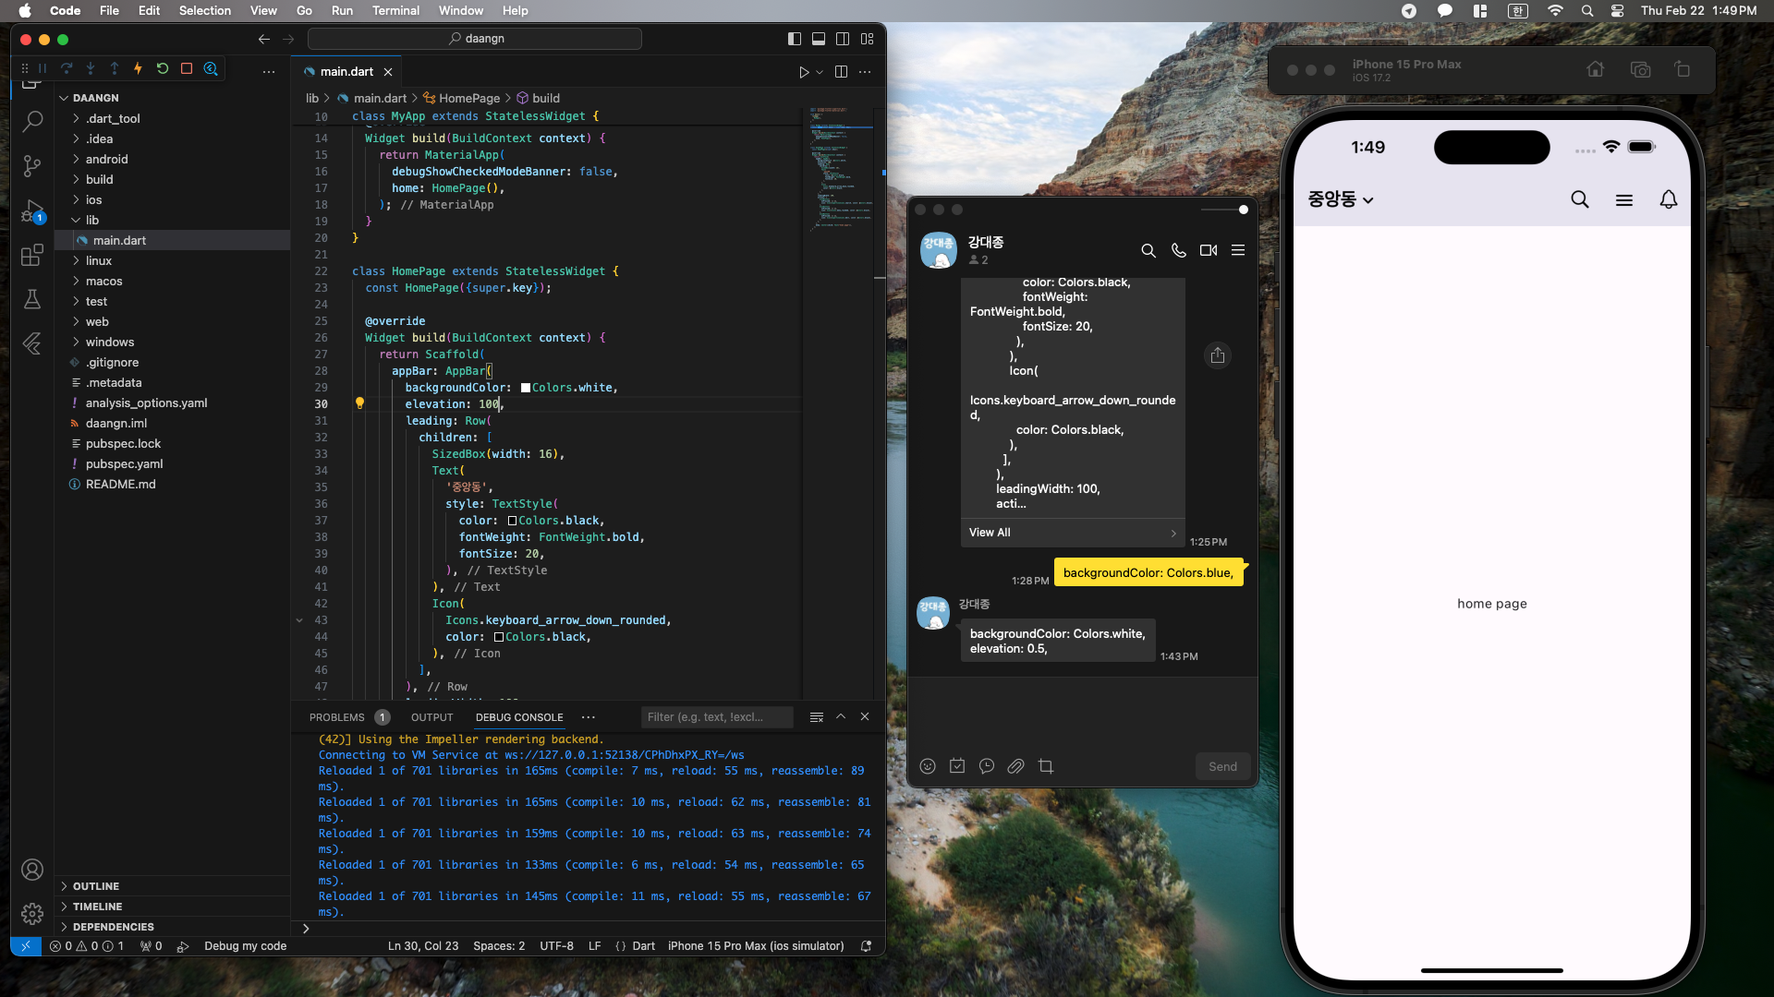Open the Run menu
The width and height of the screenshot is (1774, 997).
coord(342,11)
